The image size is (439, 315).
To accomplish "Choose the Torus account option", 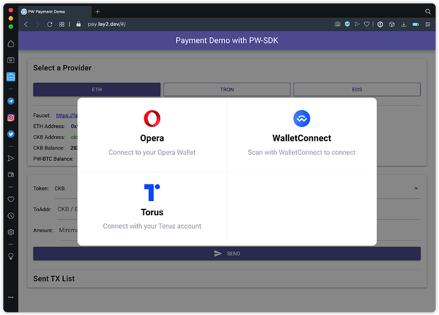I will point(152,209).
